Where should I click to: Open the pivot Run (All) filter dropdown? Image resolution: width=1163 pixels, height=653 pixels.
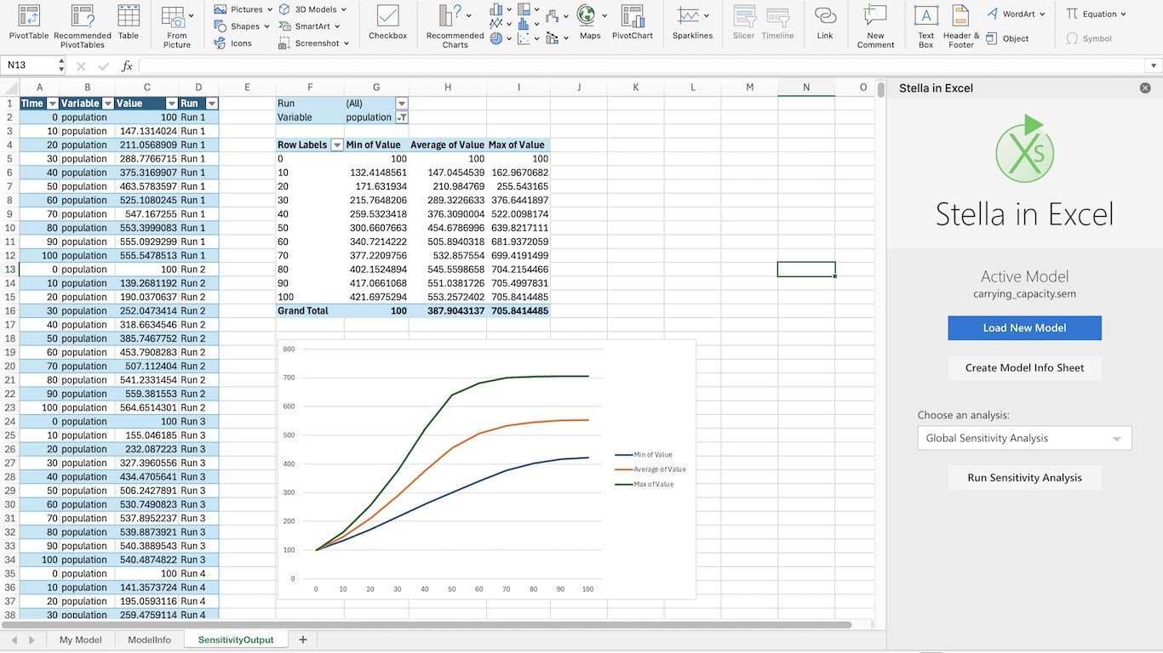tap(402, 104)
